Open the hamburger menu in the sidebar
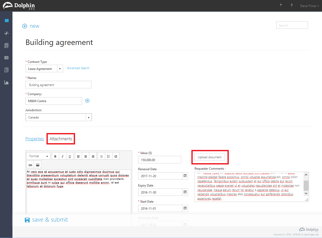This screenshot has width=322, height=238. tap(6, 21)
